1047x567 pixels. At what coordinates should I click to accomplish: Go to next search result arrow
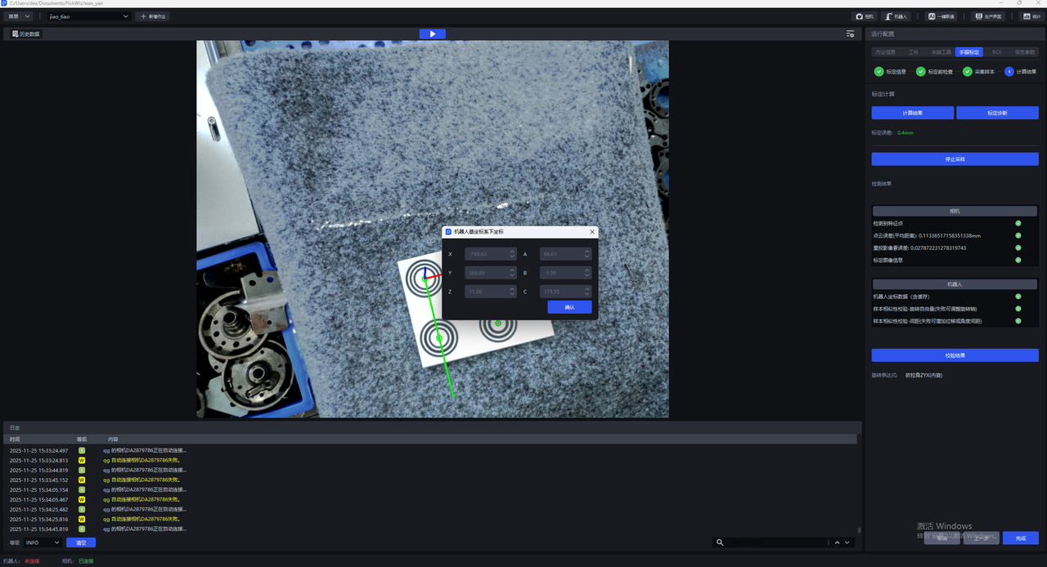tap(847, 542)
